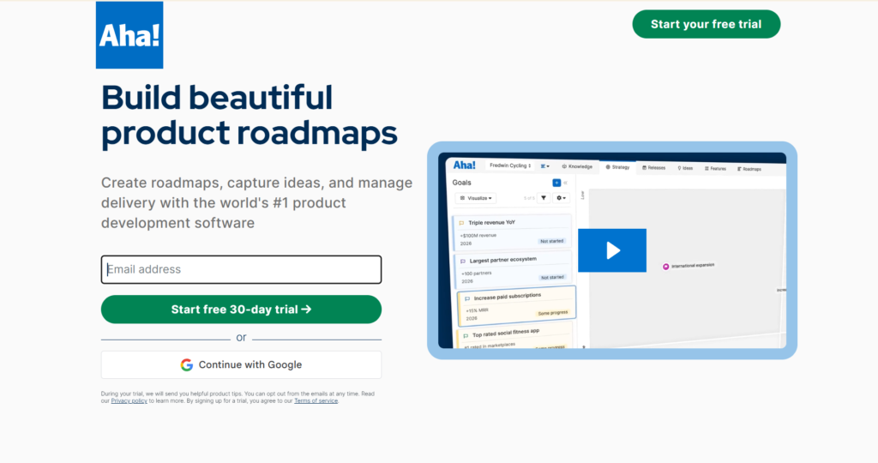This screenshot has width=878, height=463.
Task: Play the product demo video
Action: tap(612, 250)
